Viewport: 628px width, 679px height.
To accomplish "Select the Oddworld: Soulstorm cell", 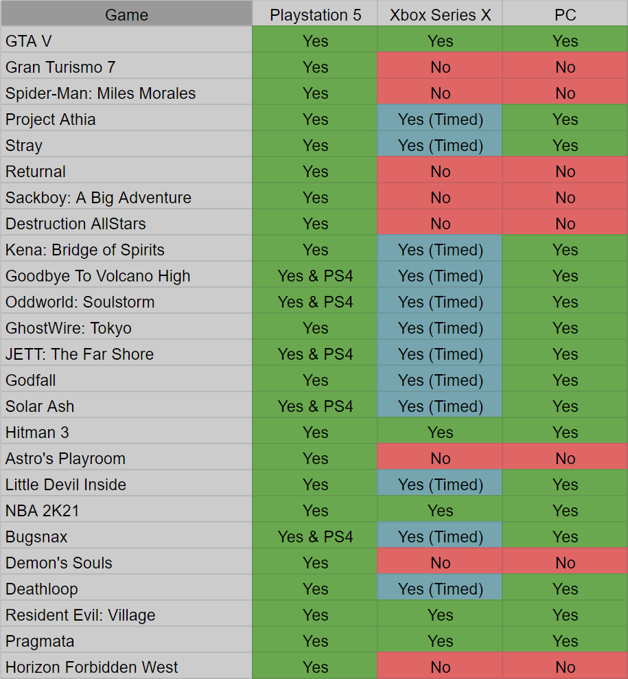I will tap(126, 302).
